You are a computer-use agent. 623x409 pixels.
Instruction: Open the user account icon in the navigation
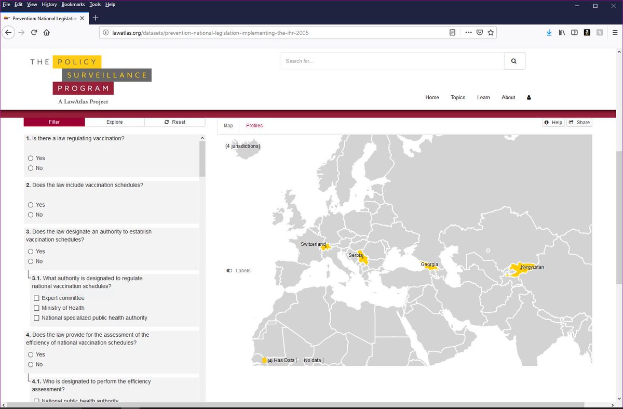tap(529, 97)
